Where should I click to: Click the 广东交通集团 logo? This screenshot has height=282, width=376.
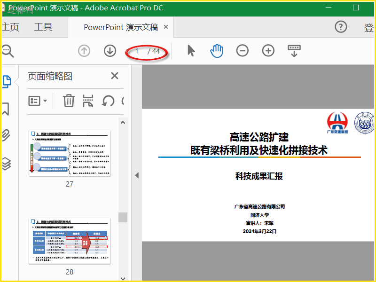(337, 123)
